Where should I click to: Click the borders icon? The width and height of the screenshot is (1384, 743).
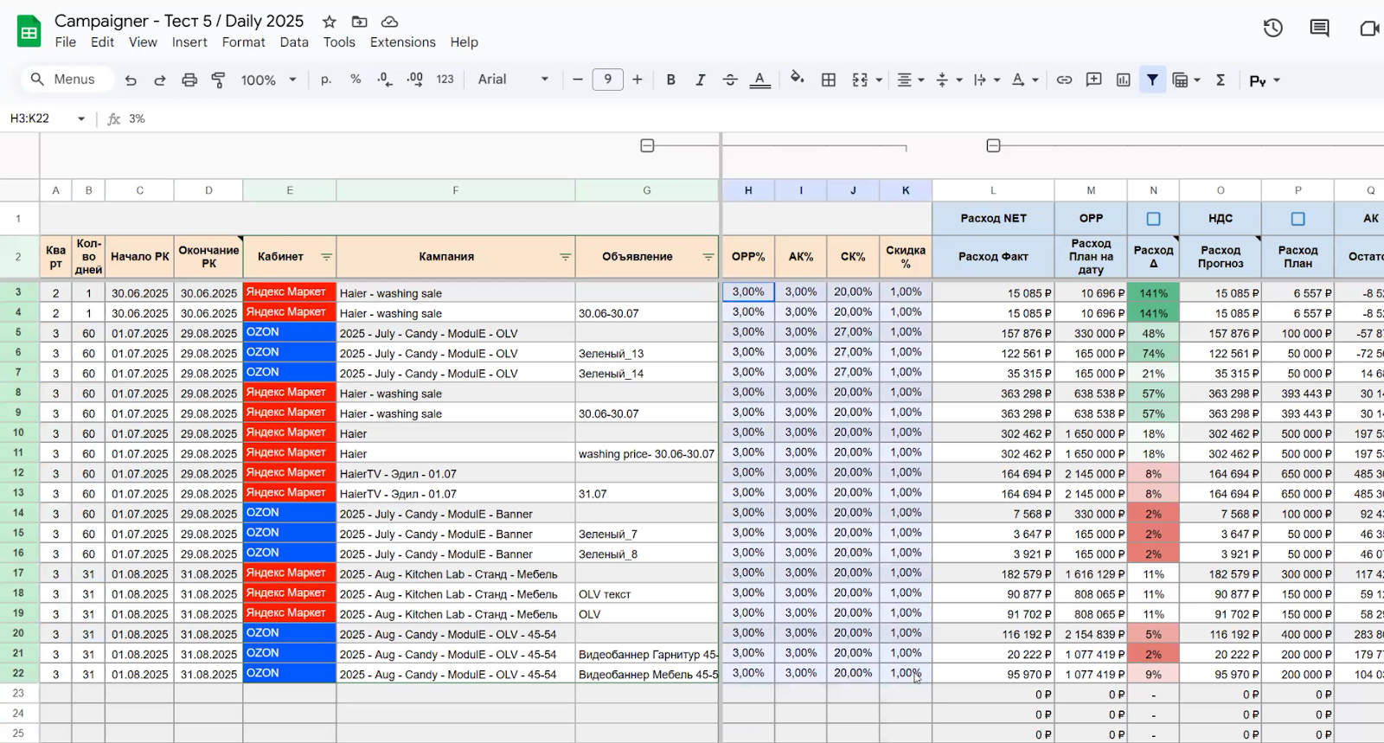(828, 80)
